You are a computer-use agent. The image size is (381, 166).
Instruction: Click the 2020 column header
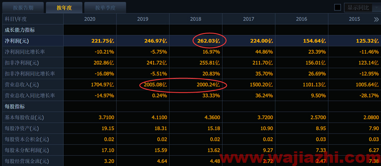tap(90, 19)
